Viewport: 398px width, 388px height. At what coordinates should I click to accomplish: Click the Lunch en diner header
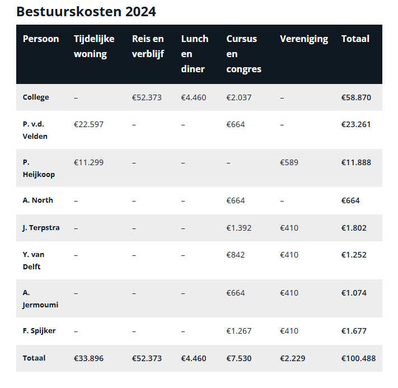click(x=195, y=54)
